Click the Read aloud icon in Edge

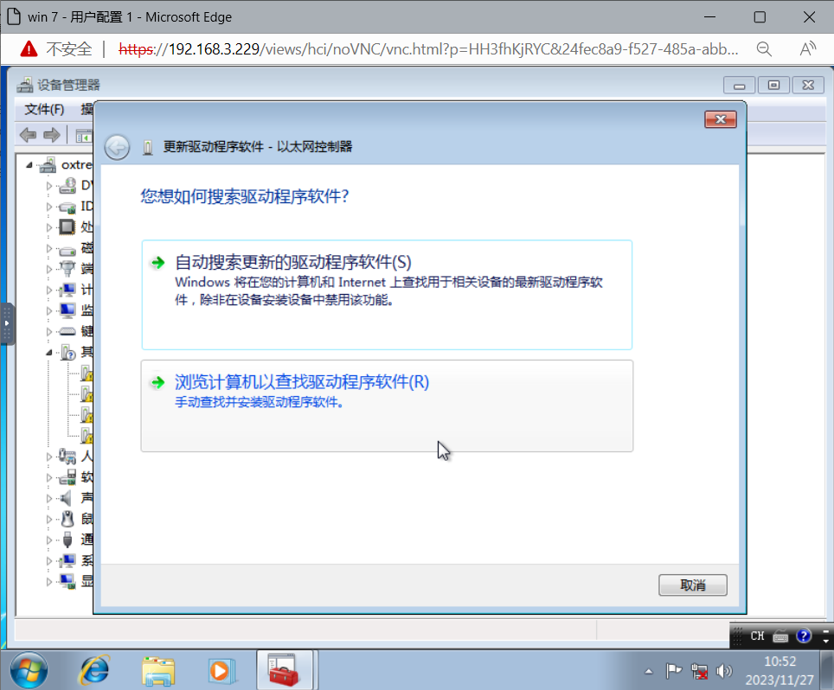(807, 48)
